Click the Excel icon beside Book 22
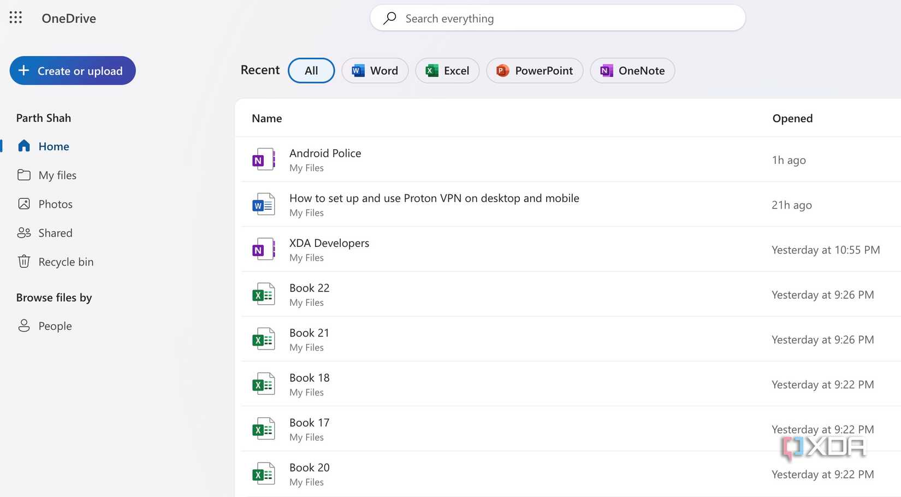The width and height of the screenshot is (901, 497). (x=264, y=294)
